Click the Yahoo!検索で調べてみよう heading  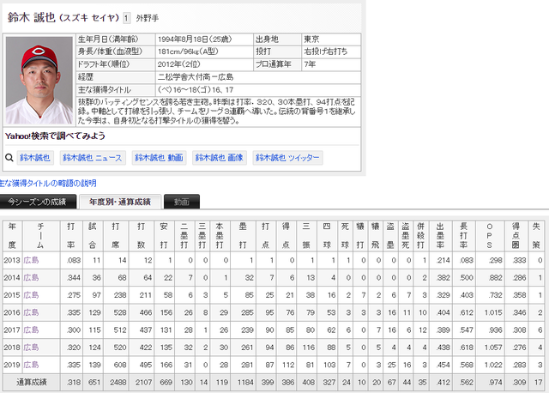[55, 136]
